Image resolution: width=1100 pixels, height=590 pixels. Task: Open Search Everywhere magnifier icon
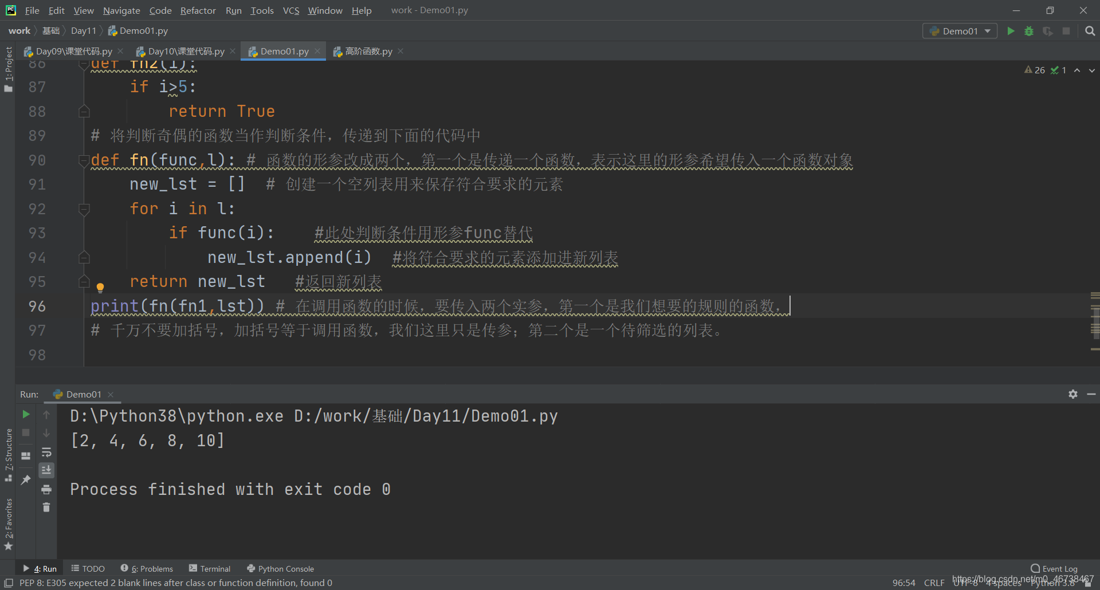[1090, 31]
